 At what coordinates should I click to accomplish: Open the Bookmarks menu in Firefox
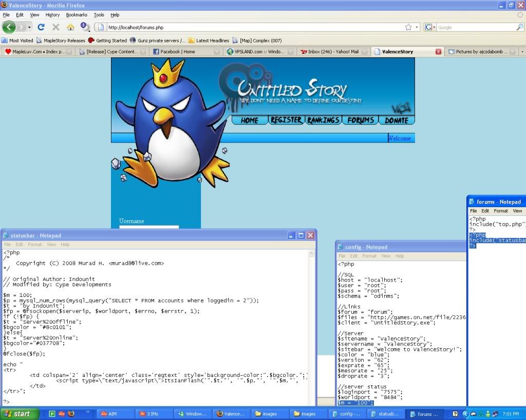77,15
